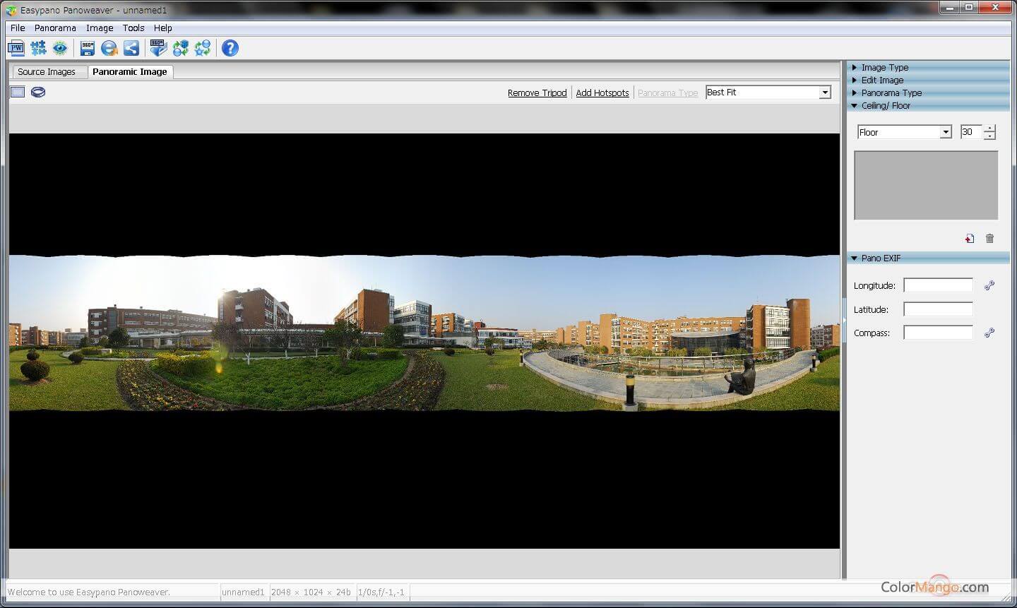Select the flat rectangle view icon
1017x608 pixels.
(x=18, y=92)
